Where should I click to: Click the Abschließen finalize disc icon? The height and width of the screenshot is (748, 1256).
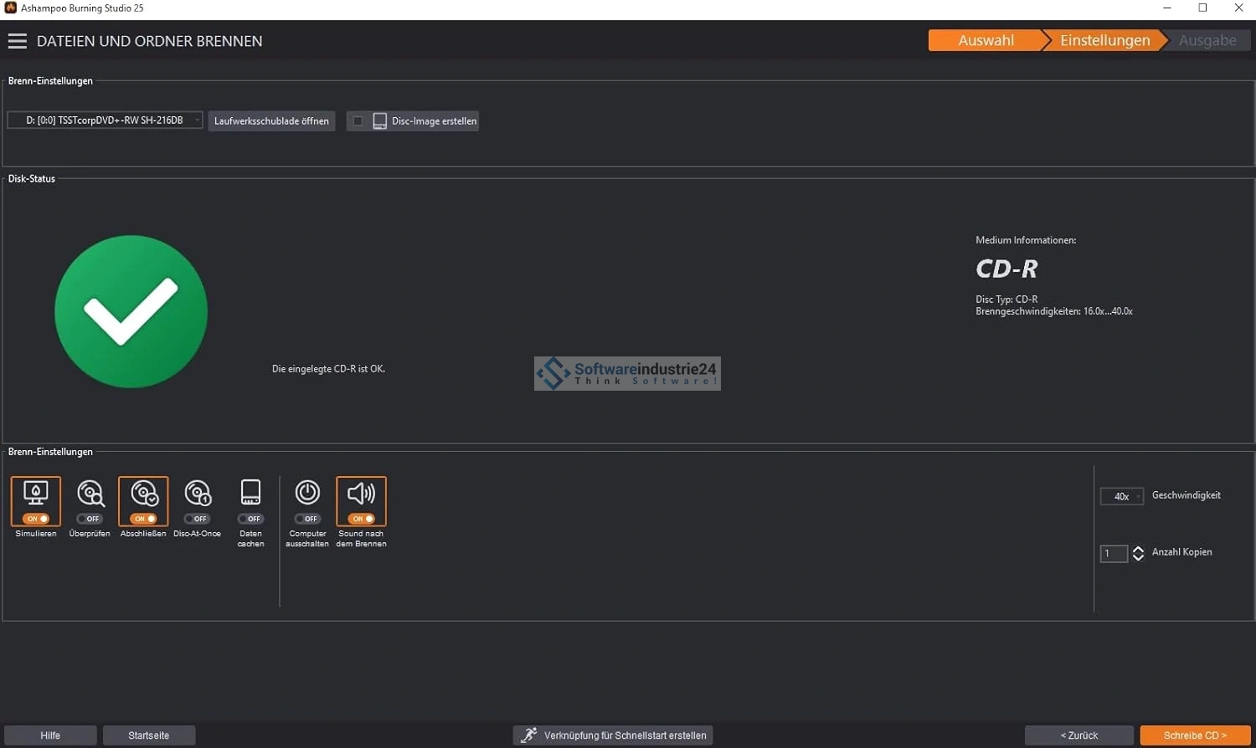[x=143, y=493]
